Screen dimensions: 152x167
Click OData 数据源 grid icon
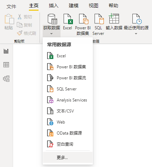pos(50,133)
